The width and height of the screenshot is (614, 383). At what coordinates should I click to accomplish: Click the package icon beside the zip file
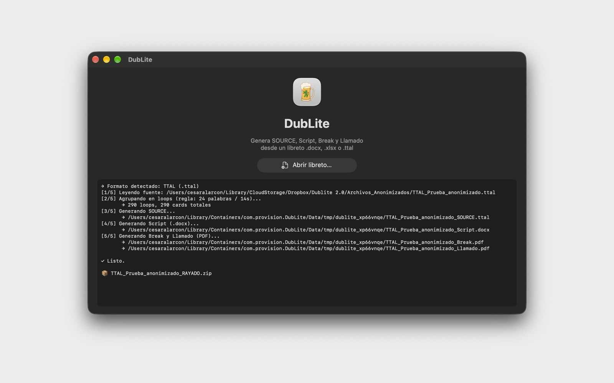pyautogui.click(x=104, y=273)
